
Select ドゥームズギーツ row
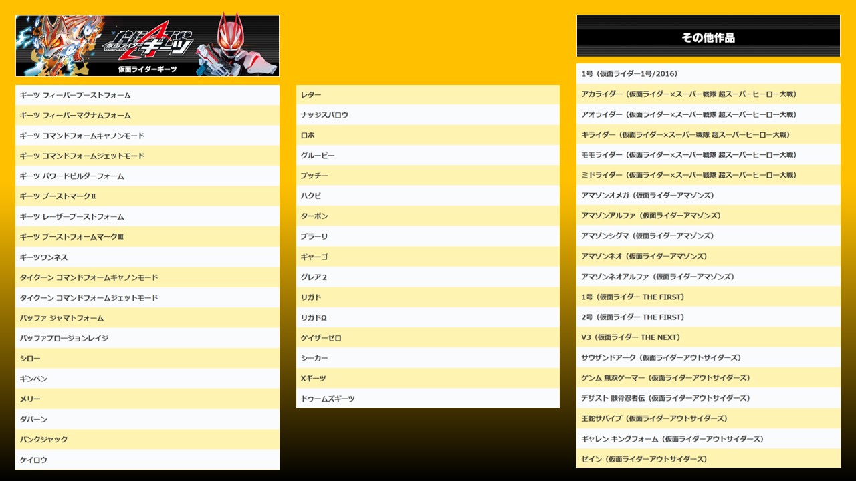point(428,398)
